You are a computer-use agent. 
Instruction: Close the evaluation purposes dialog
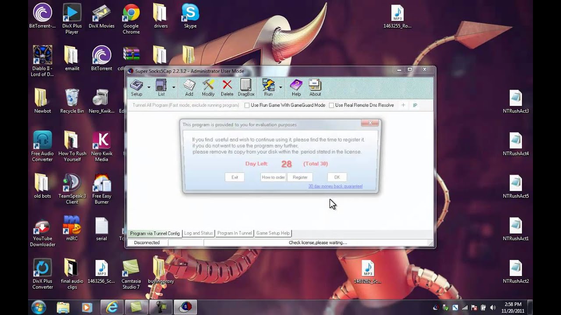coord(370,123)
